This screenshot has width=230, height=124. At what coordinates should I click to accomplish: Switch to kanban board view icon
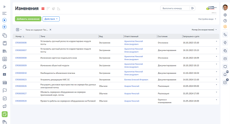(x=48, y=8)
